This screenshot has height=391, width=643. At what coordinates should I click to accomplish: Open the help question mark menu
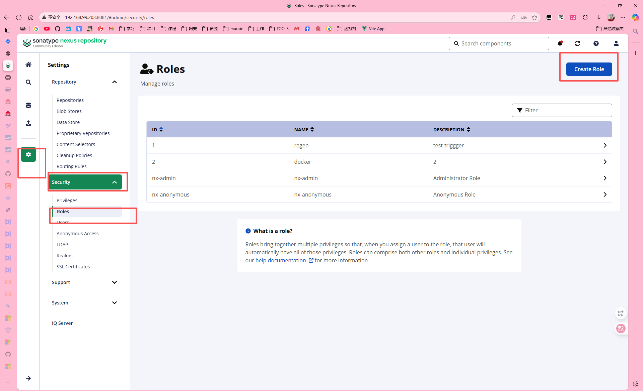(x=596, y=43)
